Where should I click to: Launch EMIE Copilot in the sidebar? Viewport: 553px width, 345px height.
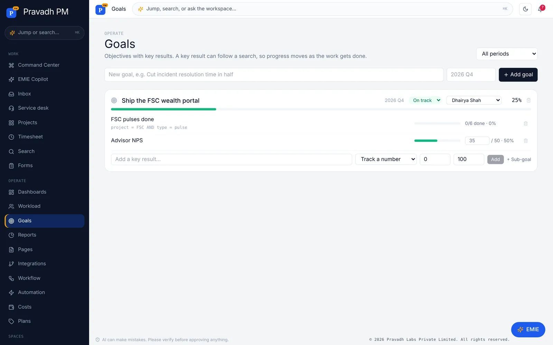(x=45, y=79)
